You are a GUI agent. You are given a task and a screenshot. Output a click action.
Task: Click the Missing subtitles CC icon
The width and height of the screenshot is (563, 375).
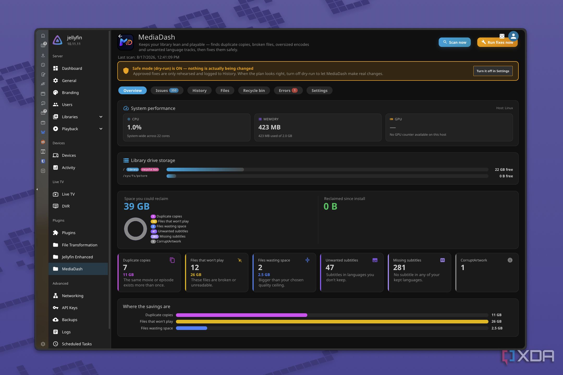coord(443,260)
